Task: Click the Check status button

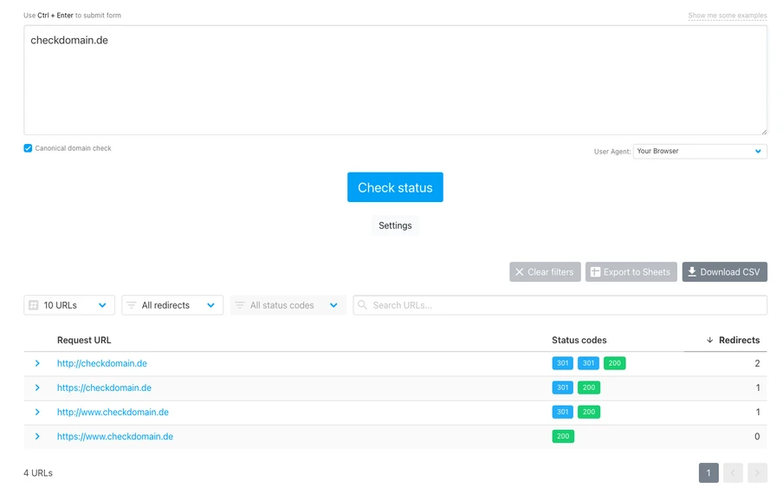Action: click(x=395, y=187)
